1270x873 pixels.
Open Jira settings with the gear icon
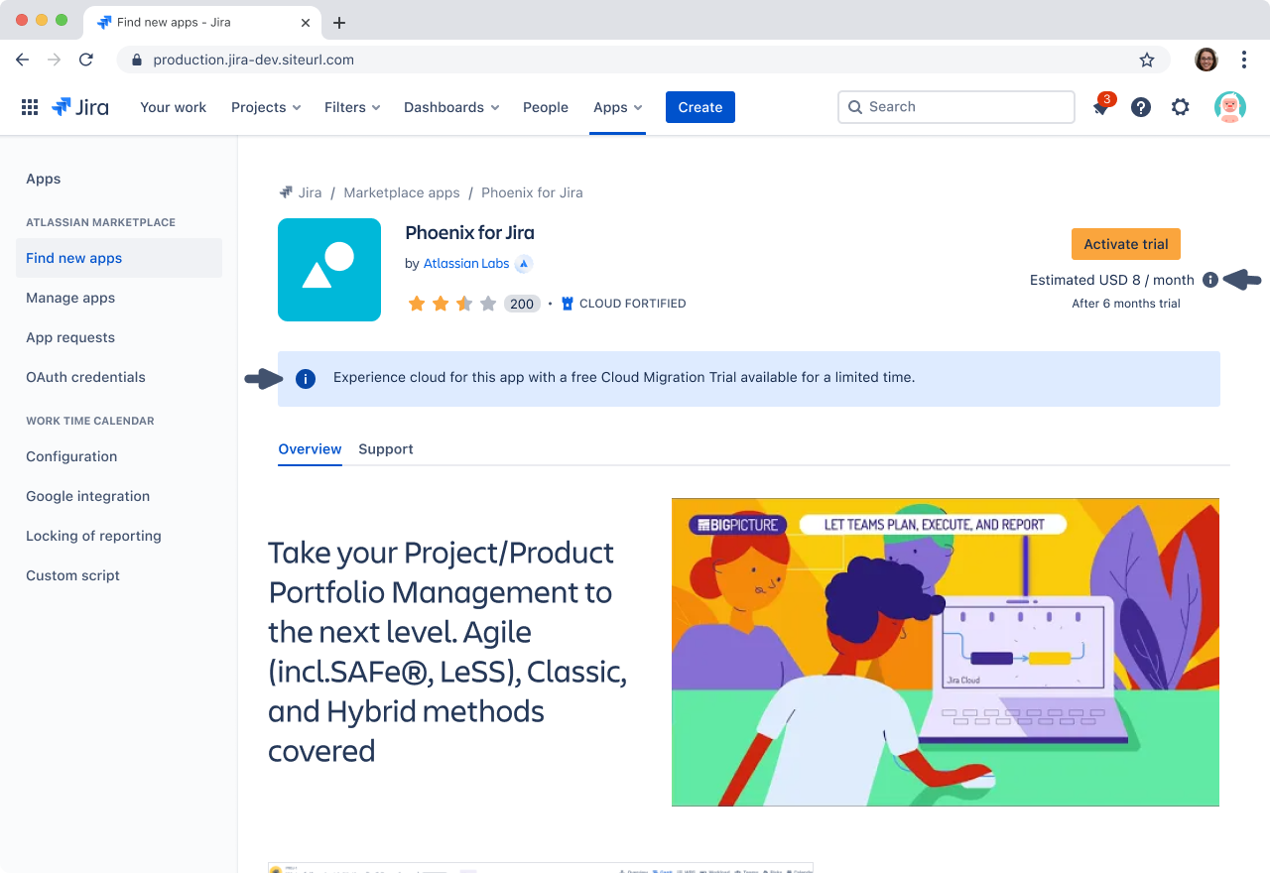(1180, 106)
